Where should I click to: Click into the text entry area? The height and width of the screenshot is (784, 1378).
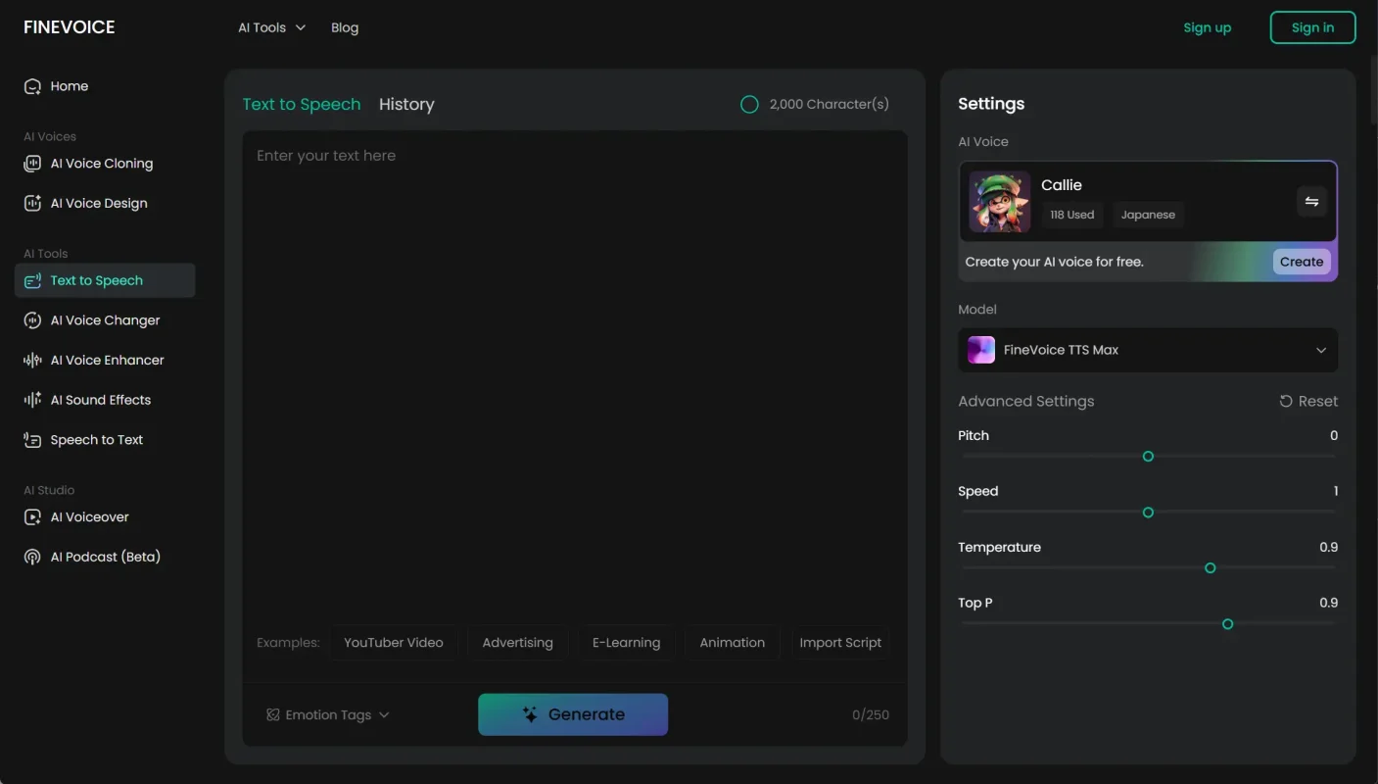point(574,372)
